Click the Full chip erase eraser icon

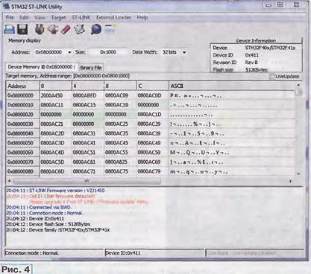(66, 30)
